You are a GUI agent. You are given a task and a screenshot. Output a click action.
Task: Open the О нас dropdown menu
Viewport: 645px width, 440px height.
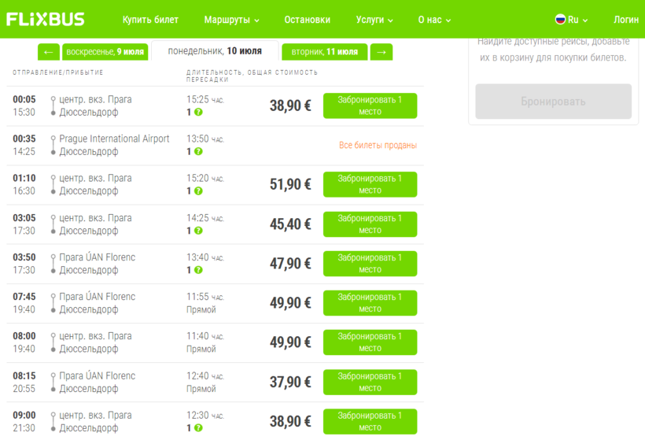coord(434,20)
